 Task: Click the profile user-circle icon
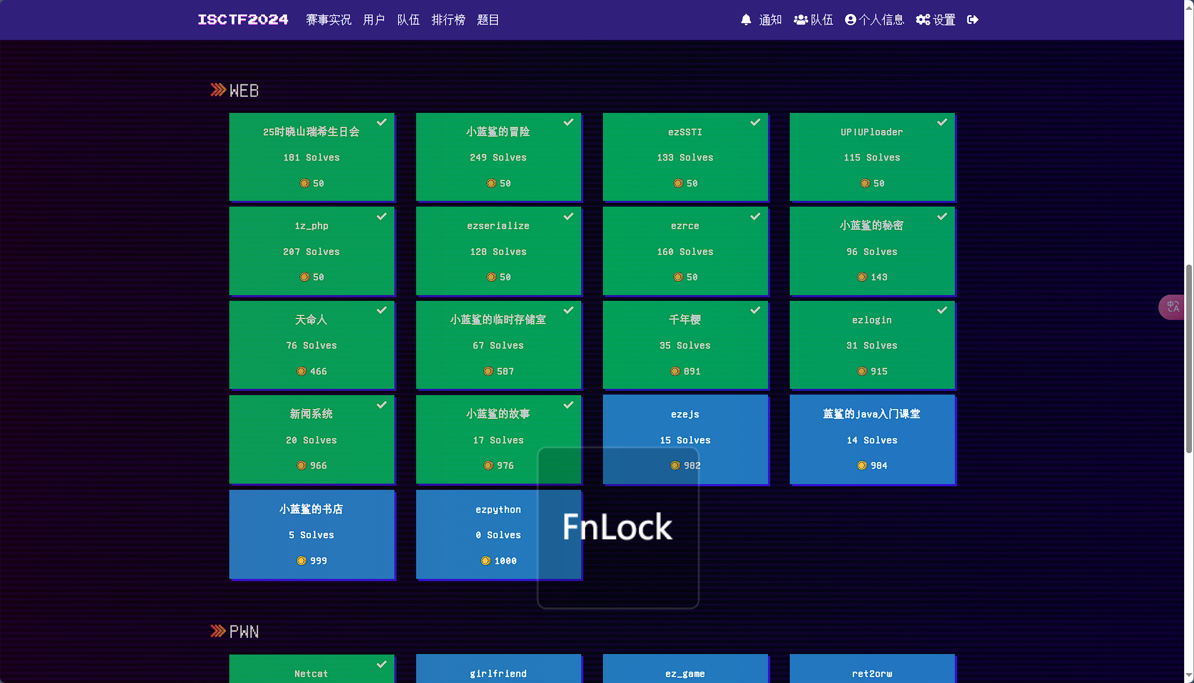click(850, 20)
